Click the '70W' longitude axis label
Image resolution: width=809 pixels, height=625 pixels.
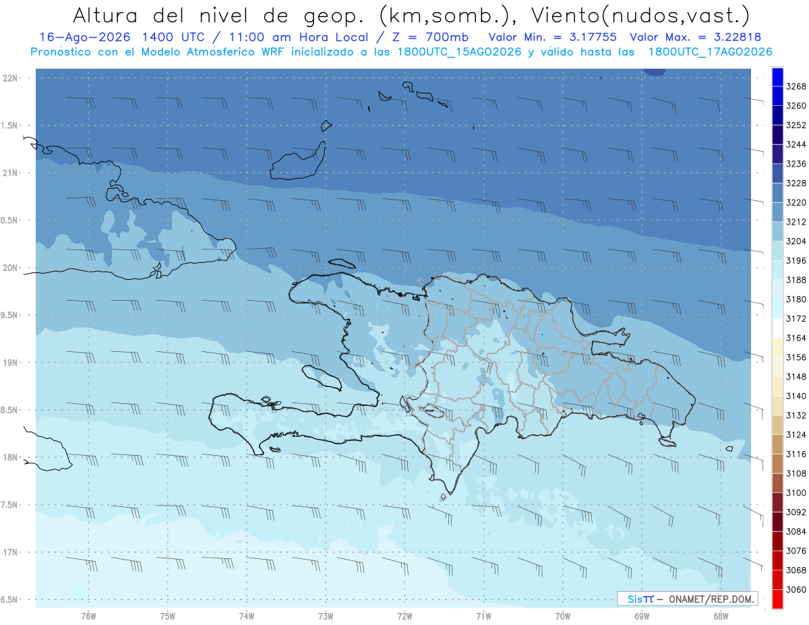(563, 616)
